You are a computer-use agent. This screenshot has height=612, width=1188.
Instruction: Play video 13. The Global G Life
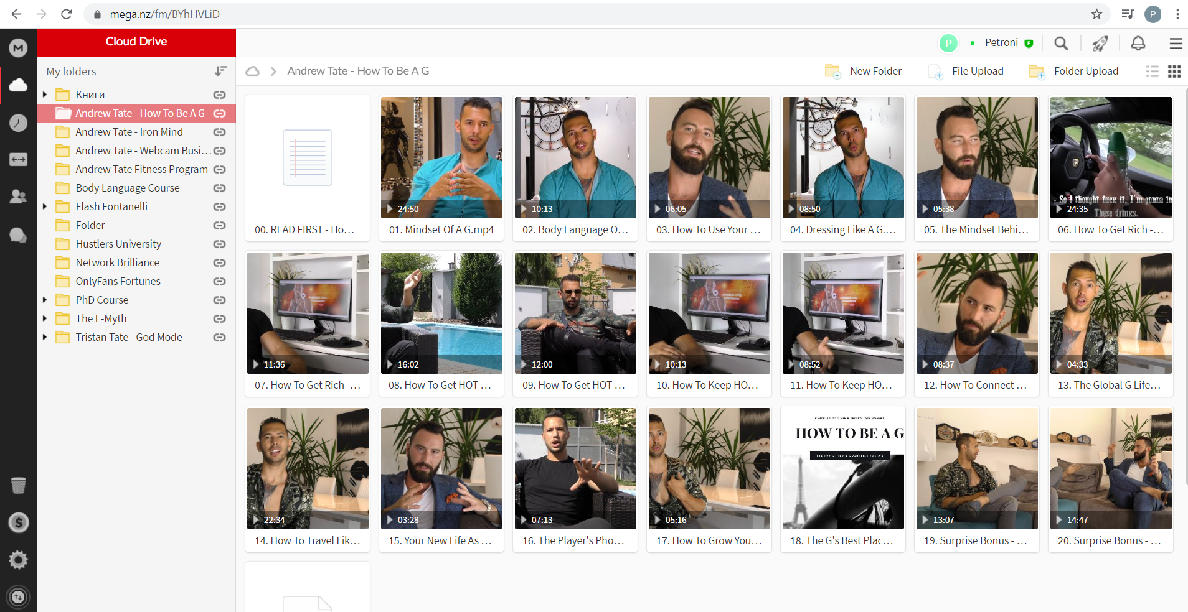(1111, 323)
